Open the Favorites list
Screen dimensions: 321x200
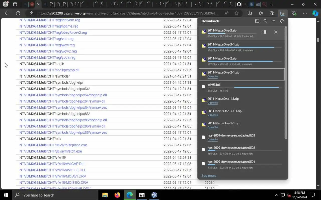(261, 13)
